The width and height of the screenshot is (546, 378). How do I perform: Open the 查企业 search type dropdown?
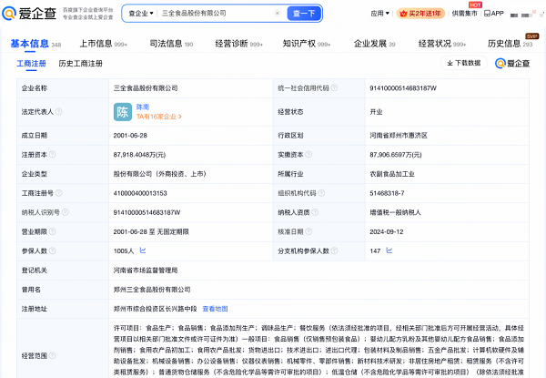[139, 14]
